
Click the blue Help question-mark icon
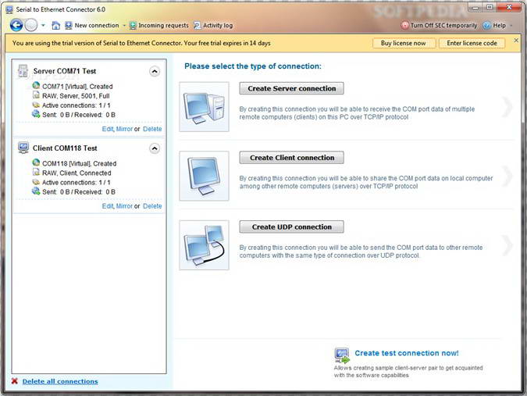point(486,25)
